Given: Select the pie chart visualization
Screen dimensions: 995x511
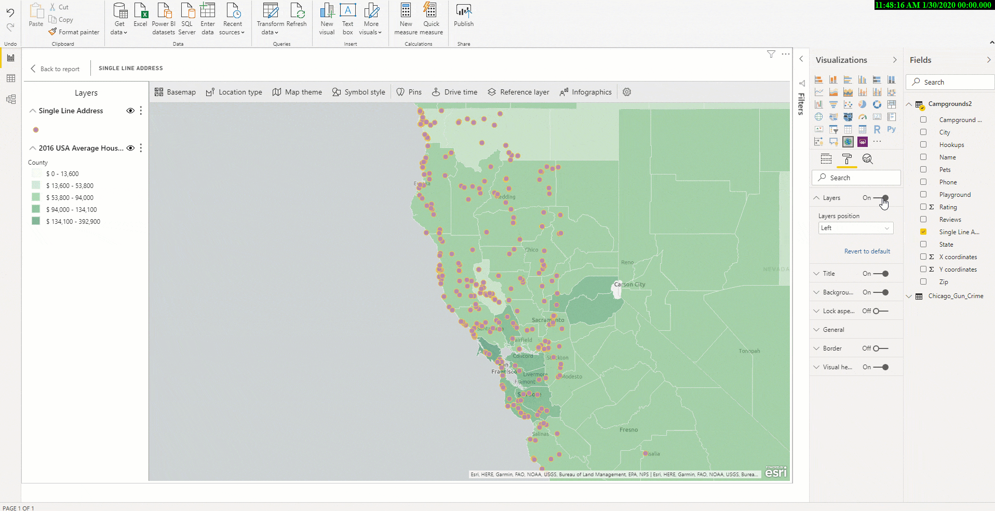Looking at the screenshot, I should (863, 104).
